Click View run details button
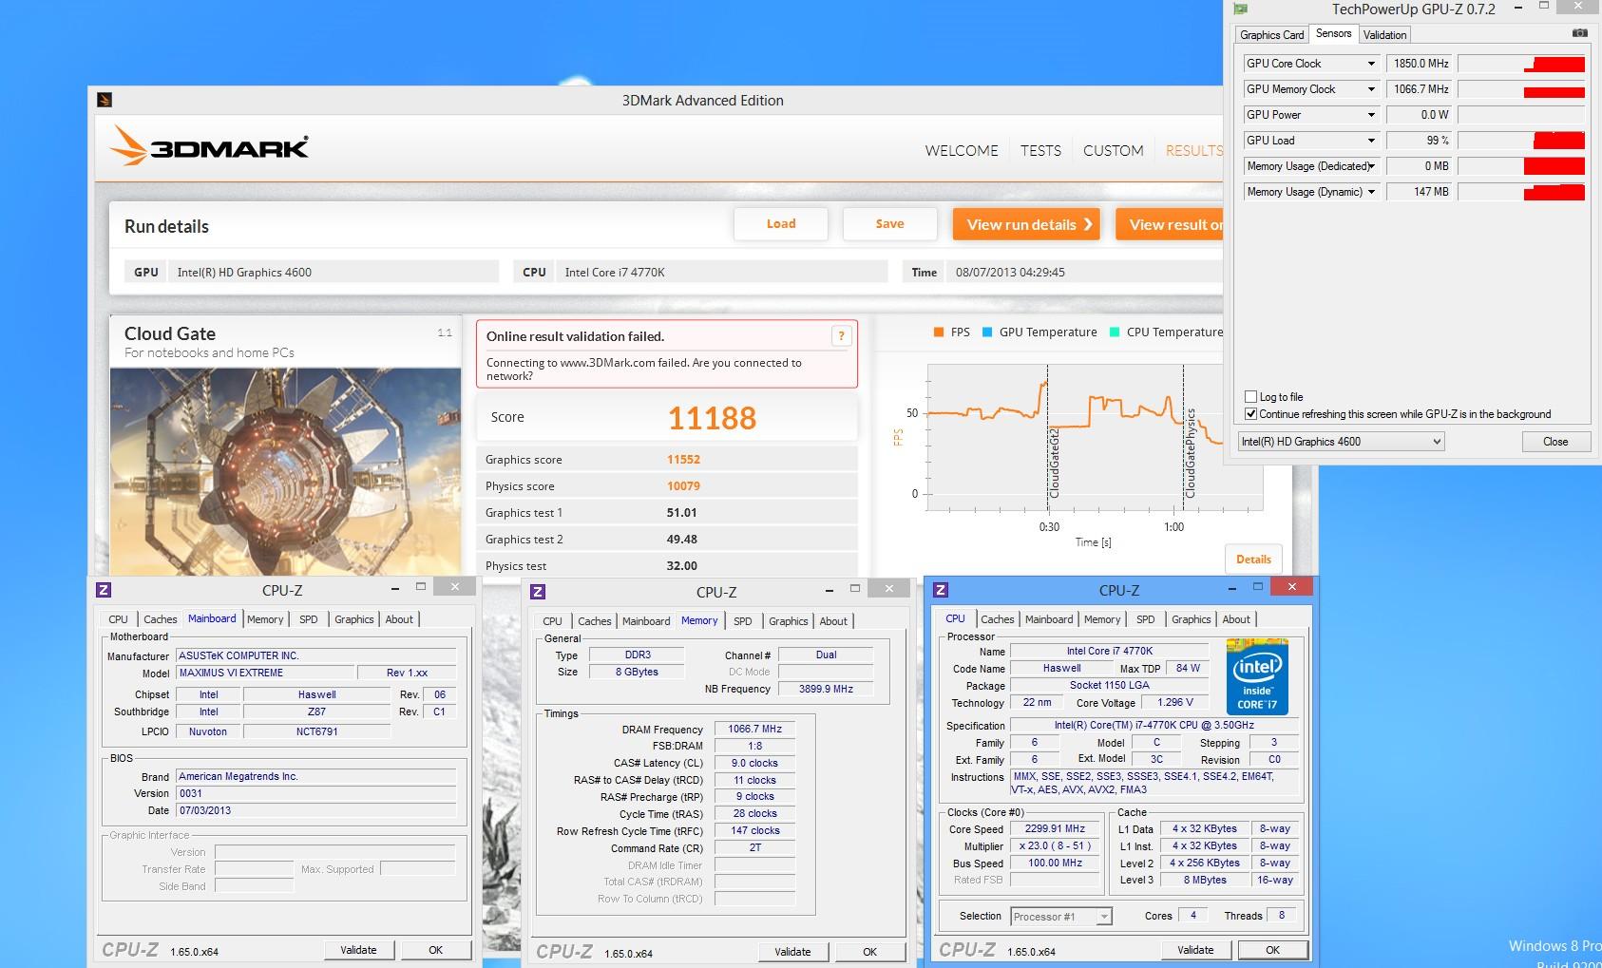This screenshot has width=1602, height=968. tap(1026, 224)
